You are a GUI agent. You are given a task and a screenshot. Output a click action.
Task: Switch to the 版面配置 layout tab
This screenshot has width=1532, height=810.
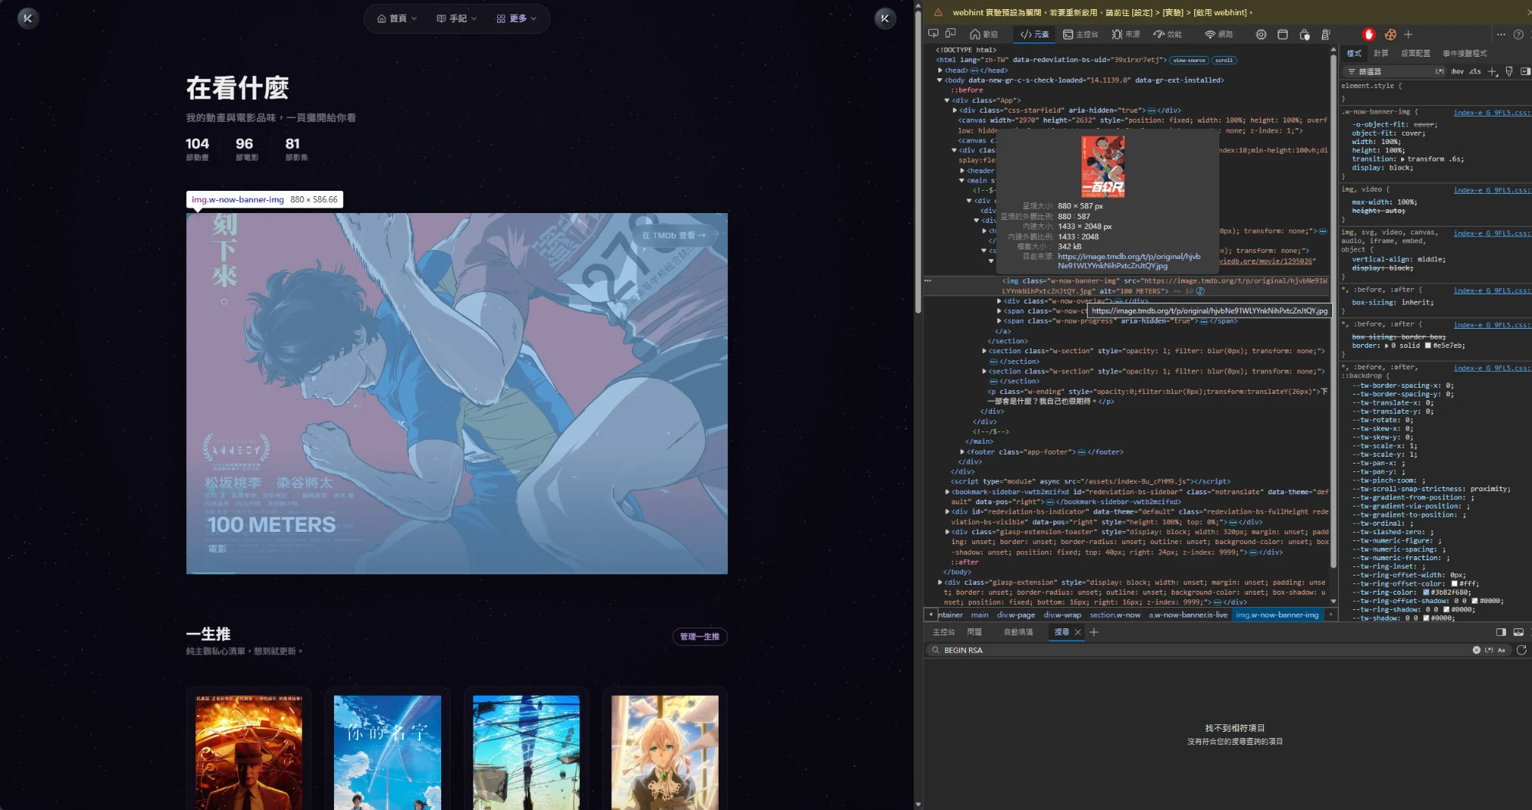(1416, 53)
